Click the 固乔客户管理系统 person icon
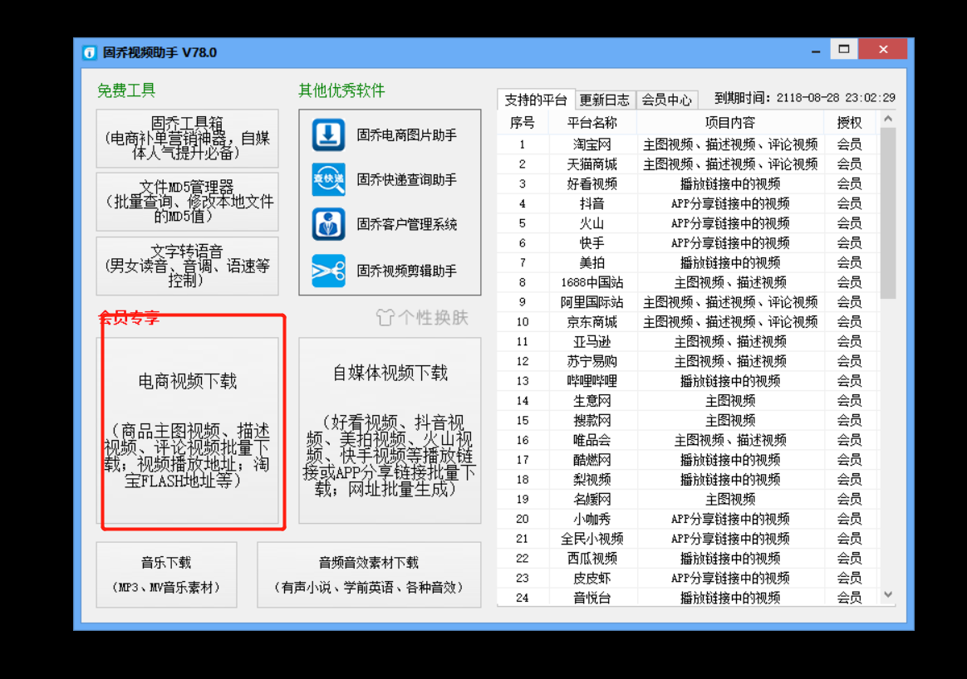967x679 pixels. pyautogui.click(x=328, y=224)
